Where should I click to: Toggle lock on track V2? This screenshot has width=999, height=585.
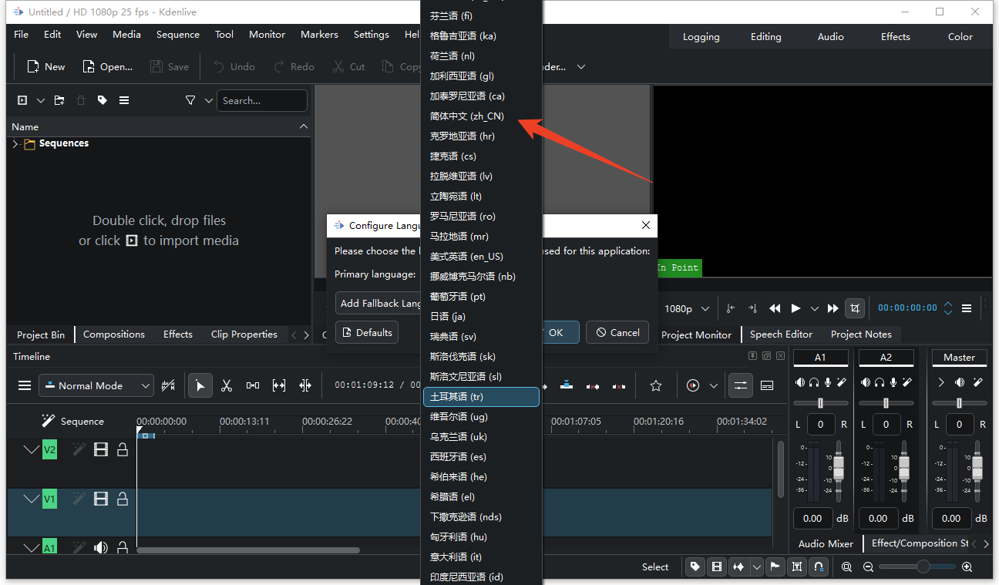point(123,449)
